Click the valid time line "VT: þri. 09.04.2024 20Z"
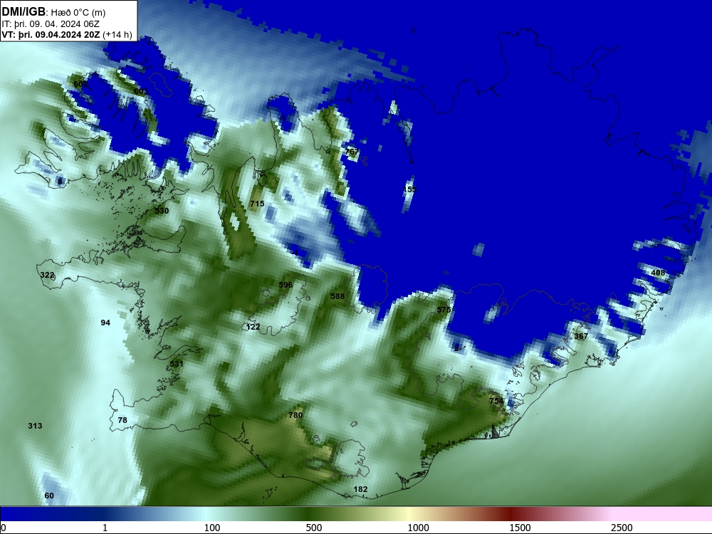 pyautogui.click(x=51, y=35)
